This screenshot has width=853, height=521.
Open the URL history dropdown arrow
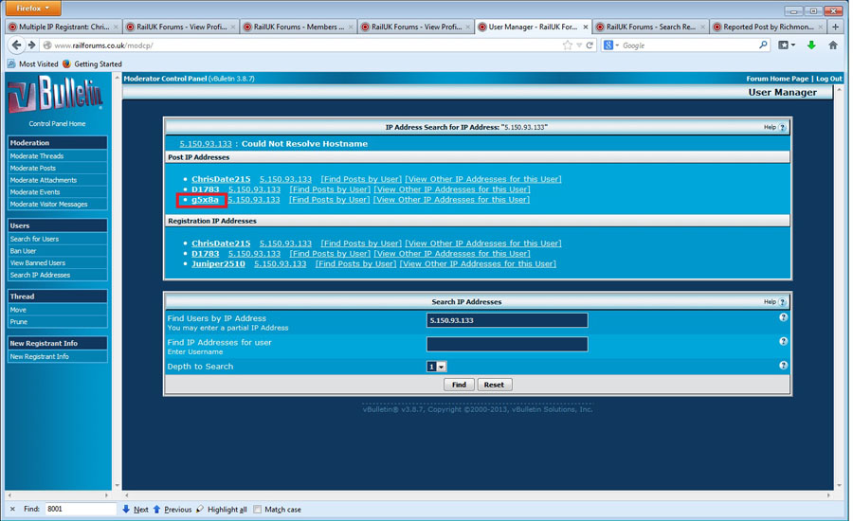(x=579, y=45)
